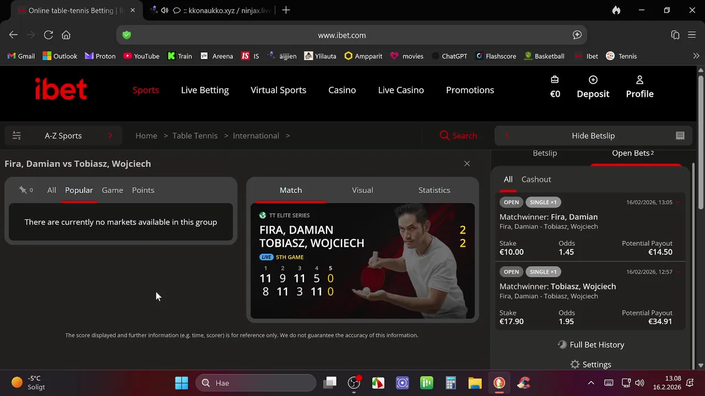Image resolution: width=705 pixels, height=396 pixels.
Task: Switch to the Open Bets tab
Action: [x=633, y=153]
